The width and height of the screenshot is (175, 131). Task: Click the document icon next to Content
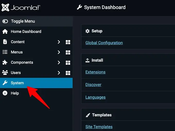[5, 42]
